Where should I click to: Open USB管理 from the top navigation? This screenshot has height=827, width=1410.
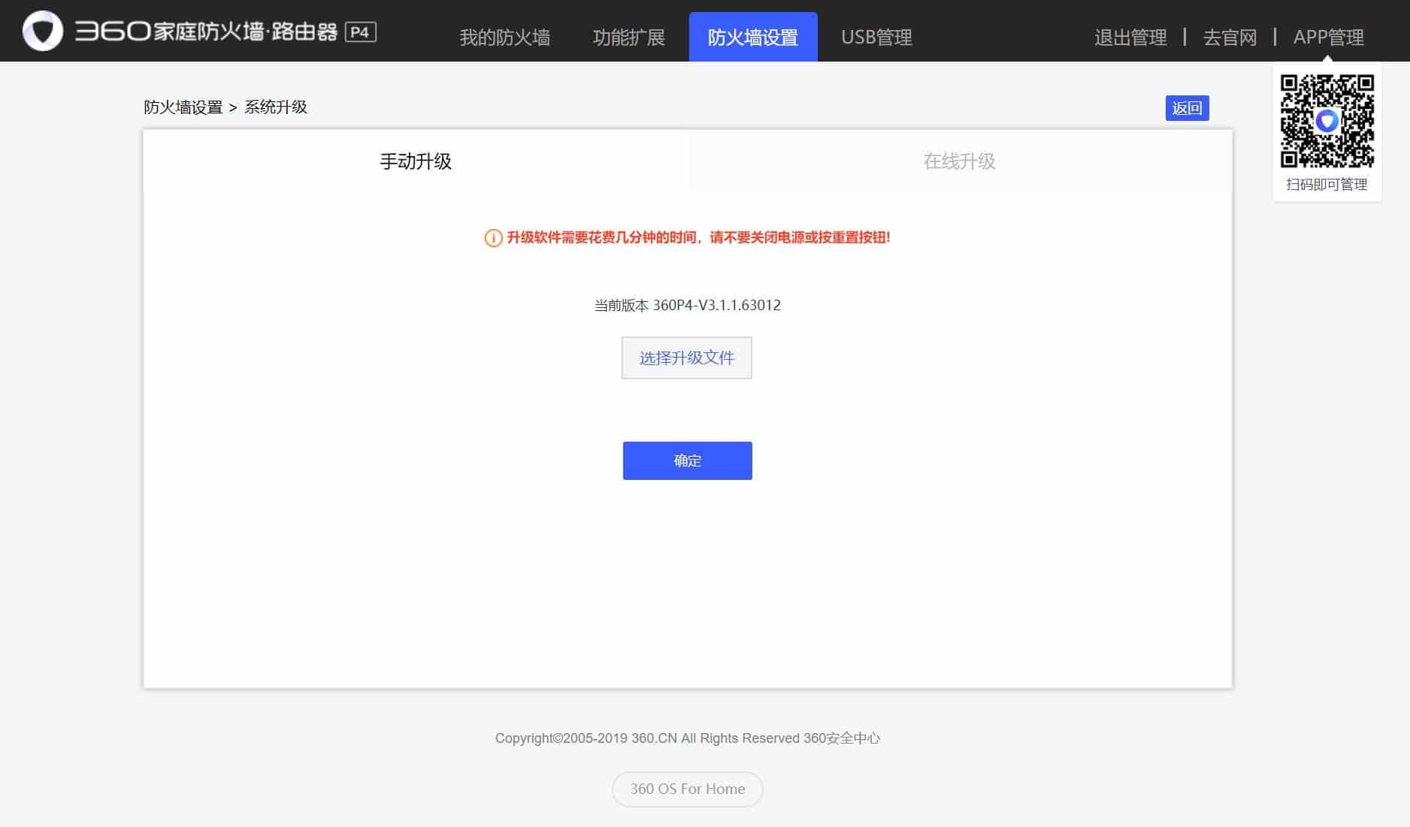(876, 37)
